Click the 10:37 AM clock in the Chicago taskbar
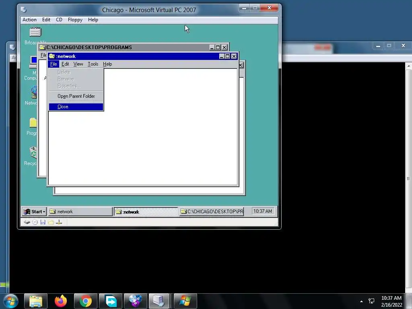 (x=262, y=211)
